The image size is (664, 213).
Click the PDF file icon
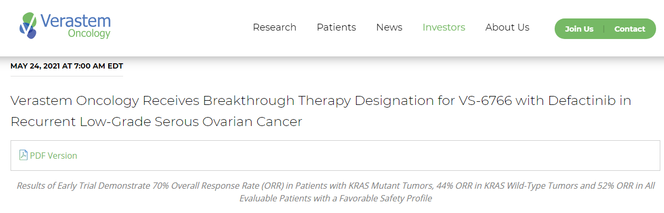coord(23,155)
